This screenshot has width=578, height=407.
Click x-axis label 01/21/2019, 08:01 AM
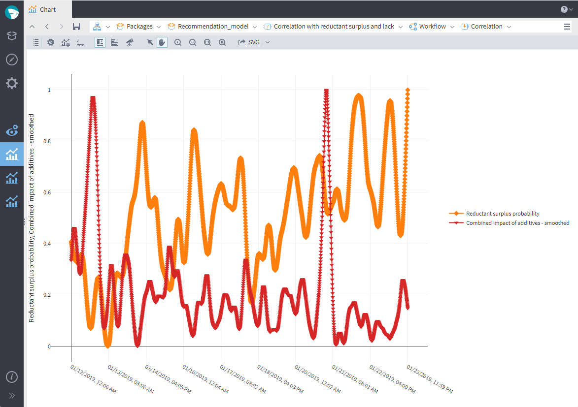pyautogui.click(x=355, y=379)
